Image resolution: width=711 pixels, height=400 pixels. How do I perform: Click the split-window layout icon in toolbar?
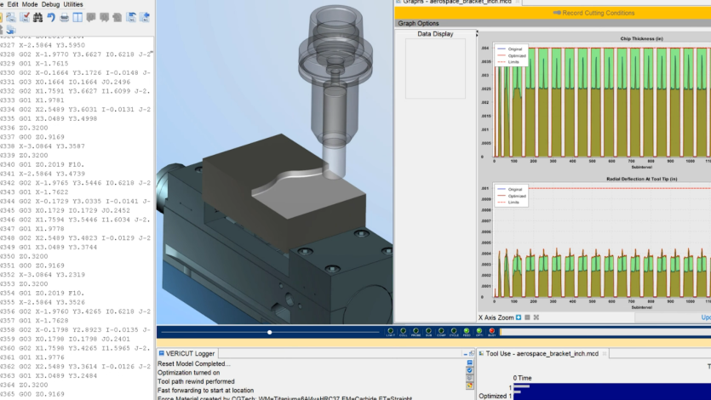pos(78,17)
